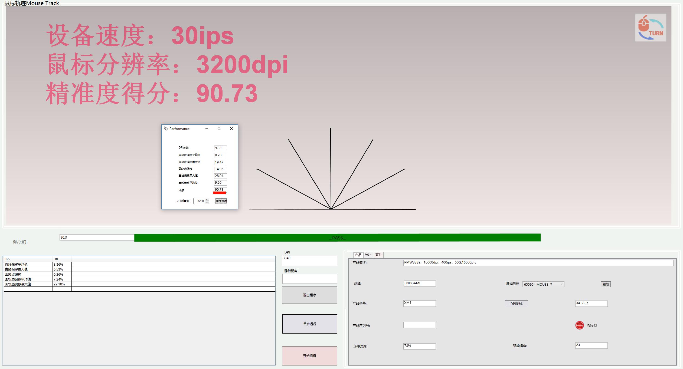This screenshot has width=683, height=369.
Task: Maximize the Performance window
Action: 219,129
